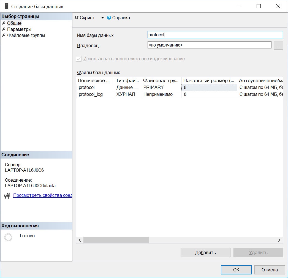The height and width of the screenshot is (278, 288).
Task: Open Просмотреть свойства соединения link
Action: click(42, 195)
